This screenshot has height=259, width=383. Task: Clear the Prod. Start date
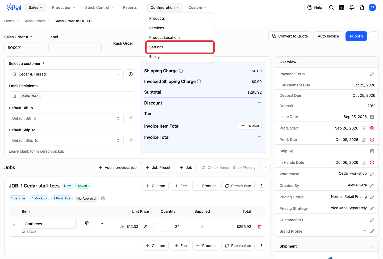(372, 128)
